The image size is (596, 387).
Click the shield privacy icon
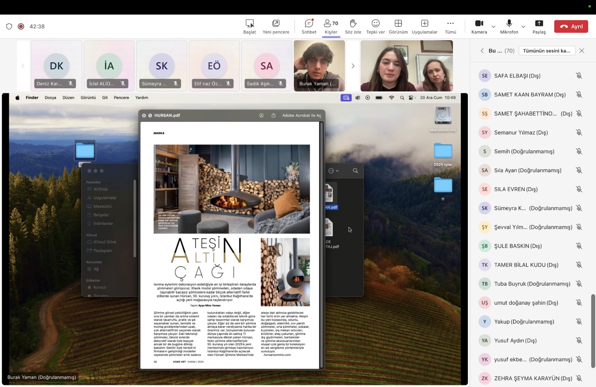(x=9, y=26)
